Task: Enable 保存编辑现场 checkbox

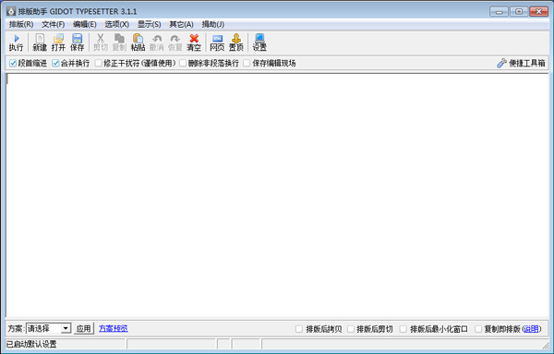Action: (247, 63)
